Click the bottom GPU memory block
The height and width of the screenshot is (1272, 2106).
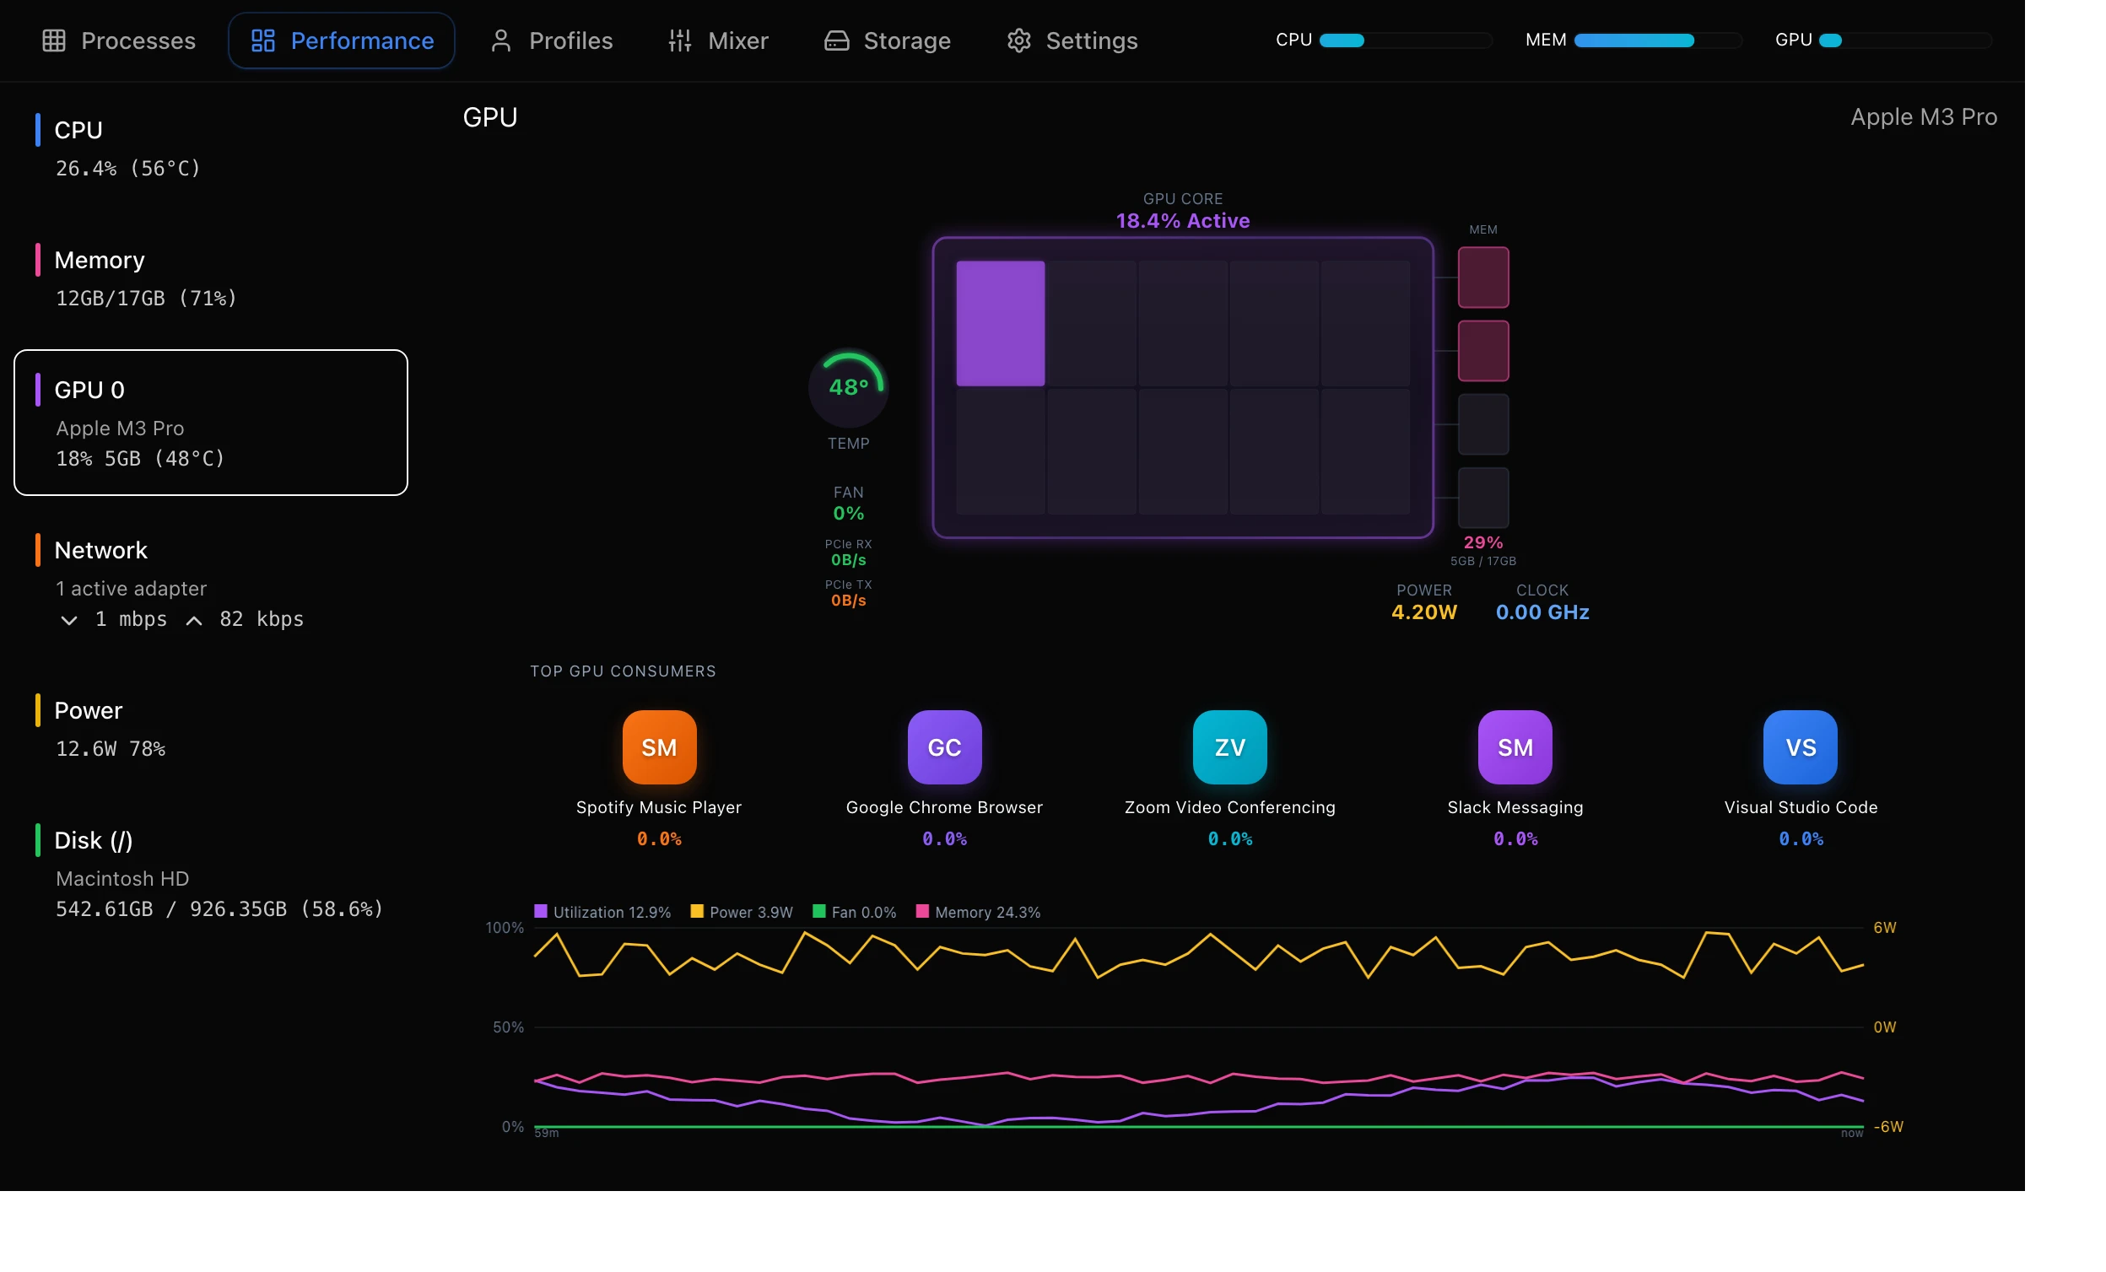(x=1483, y=497)
